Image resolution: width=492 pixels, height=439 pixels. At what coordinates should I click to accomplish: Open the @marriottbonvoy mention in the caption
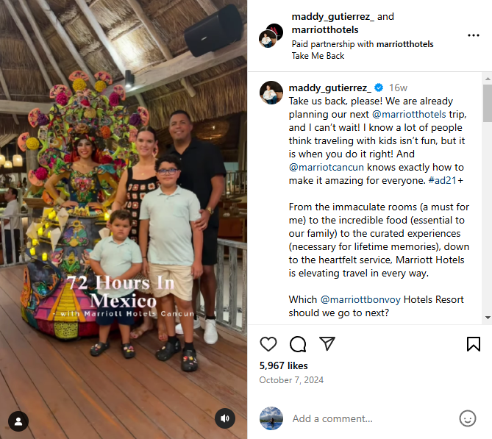click(360, 300)
